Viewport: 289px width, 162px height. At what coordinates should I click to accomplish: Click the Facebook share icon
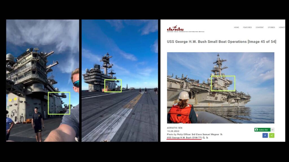pyautogui.click(x=265, y=135)
